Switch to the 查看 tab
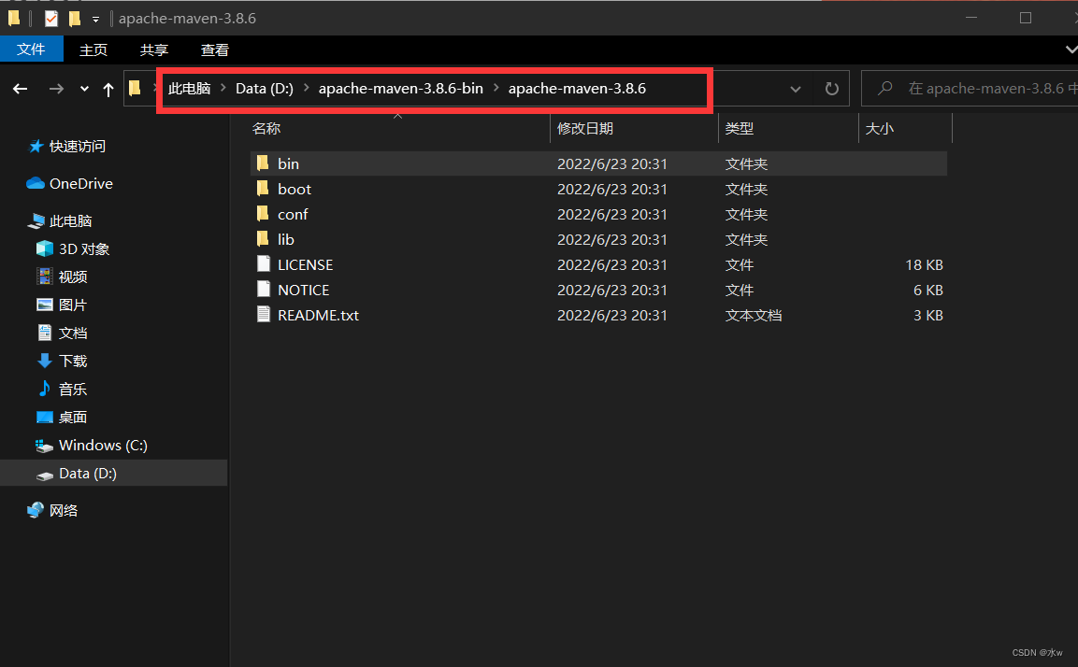The height and width of the screenshot is (667, 1078). point(214,50)
